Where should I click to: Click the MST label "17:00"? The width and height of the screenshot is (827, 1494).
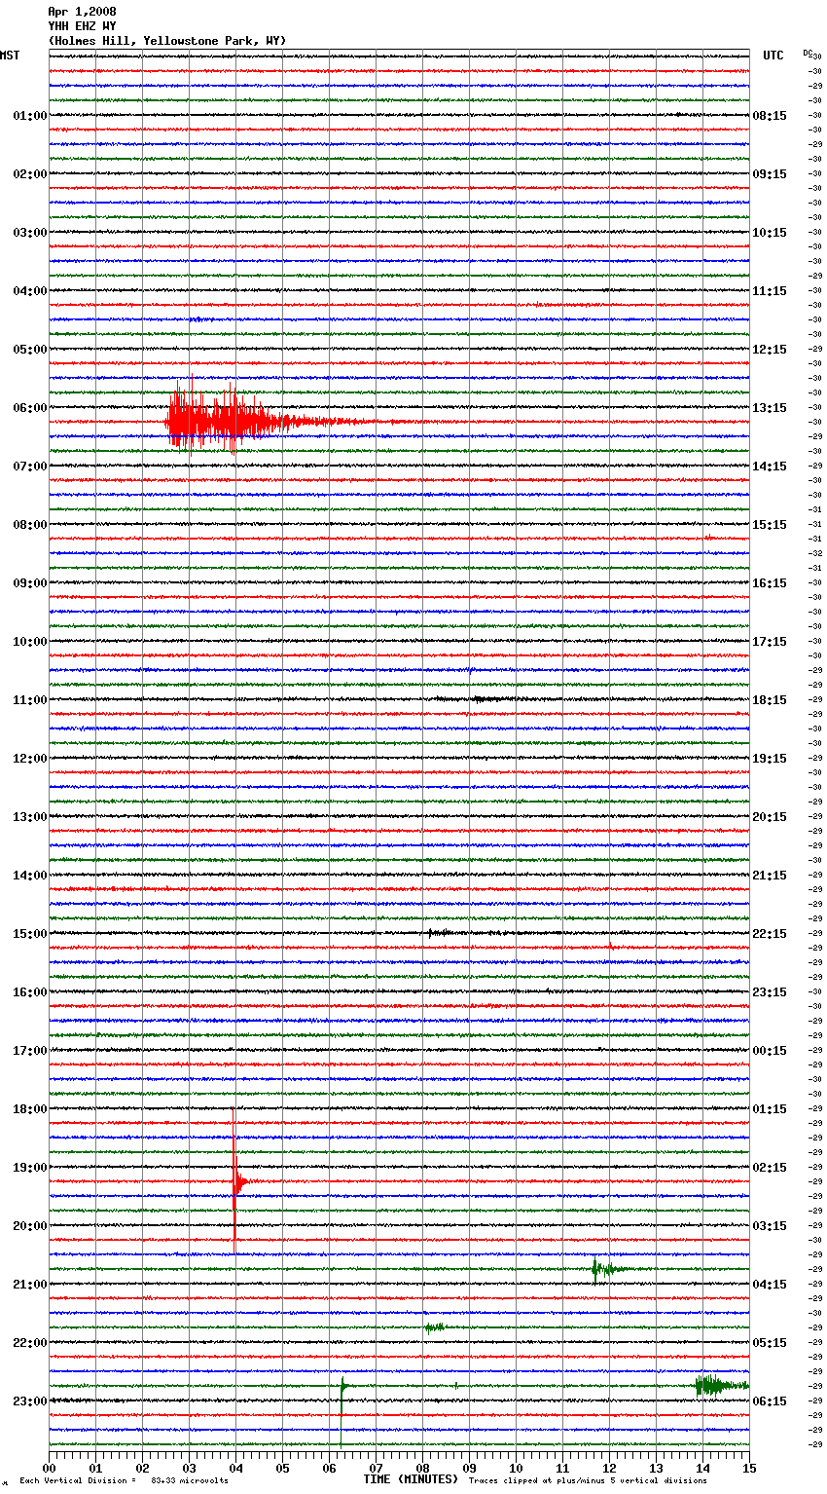(30, 1051)
